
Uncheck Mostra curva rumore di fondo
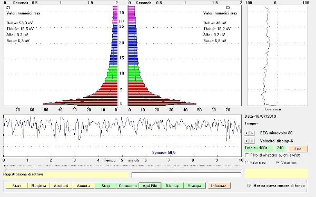pos(249,185)
